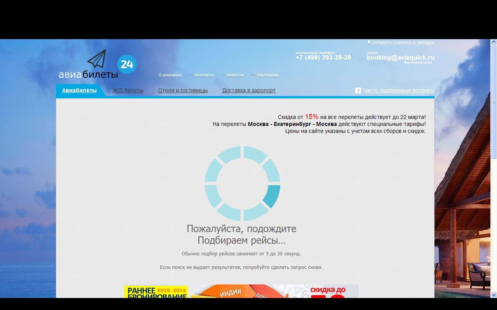Click the Подбираем рейсы… text
Viewport: 497px width, 310px height.
242,241
